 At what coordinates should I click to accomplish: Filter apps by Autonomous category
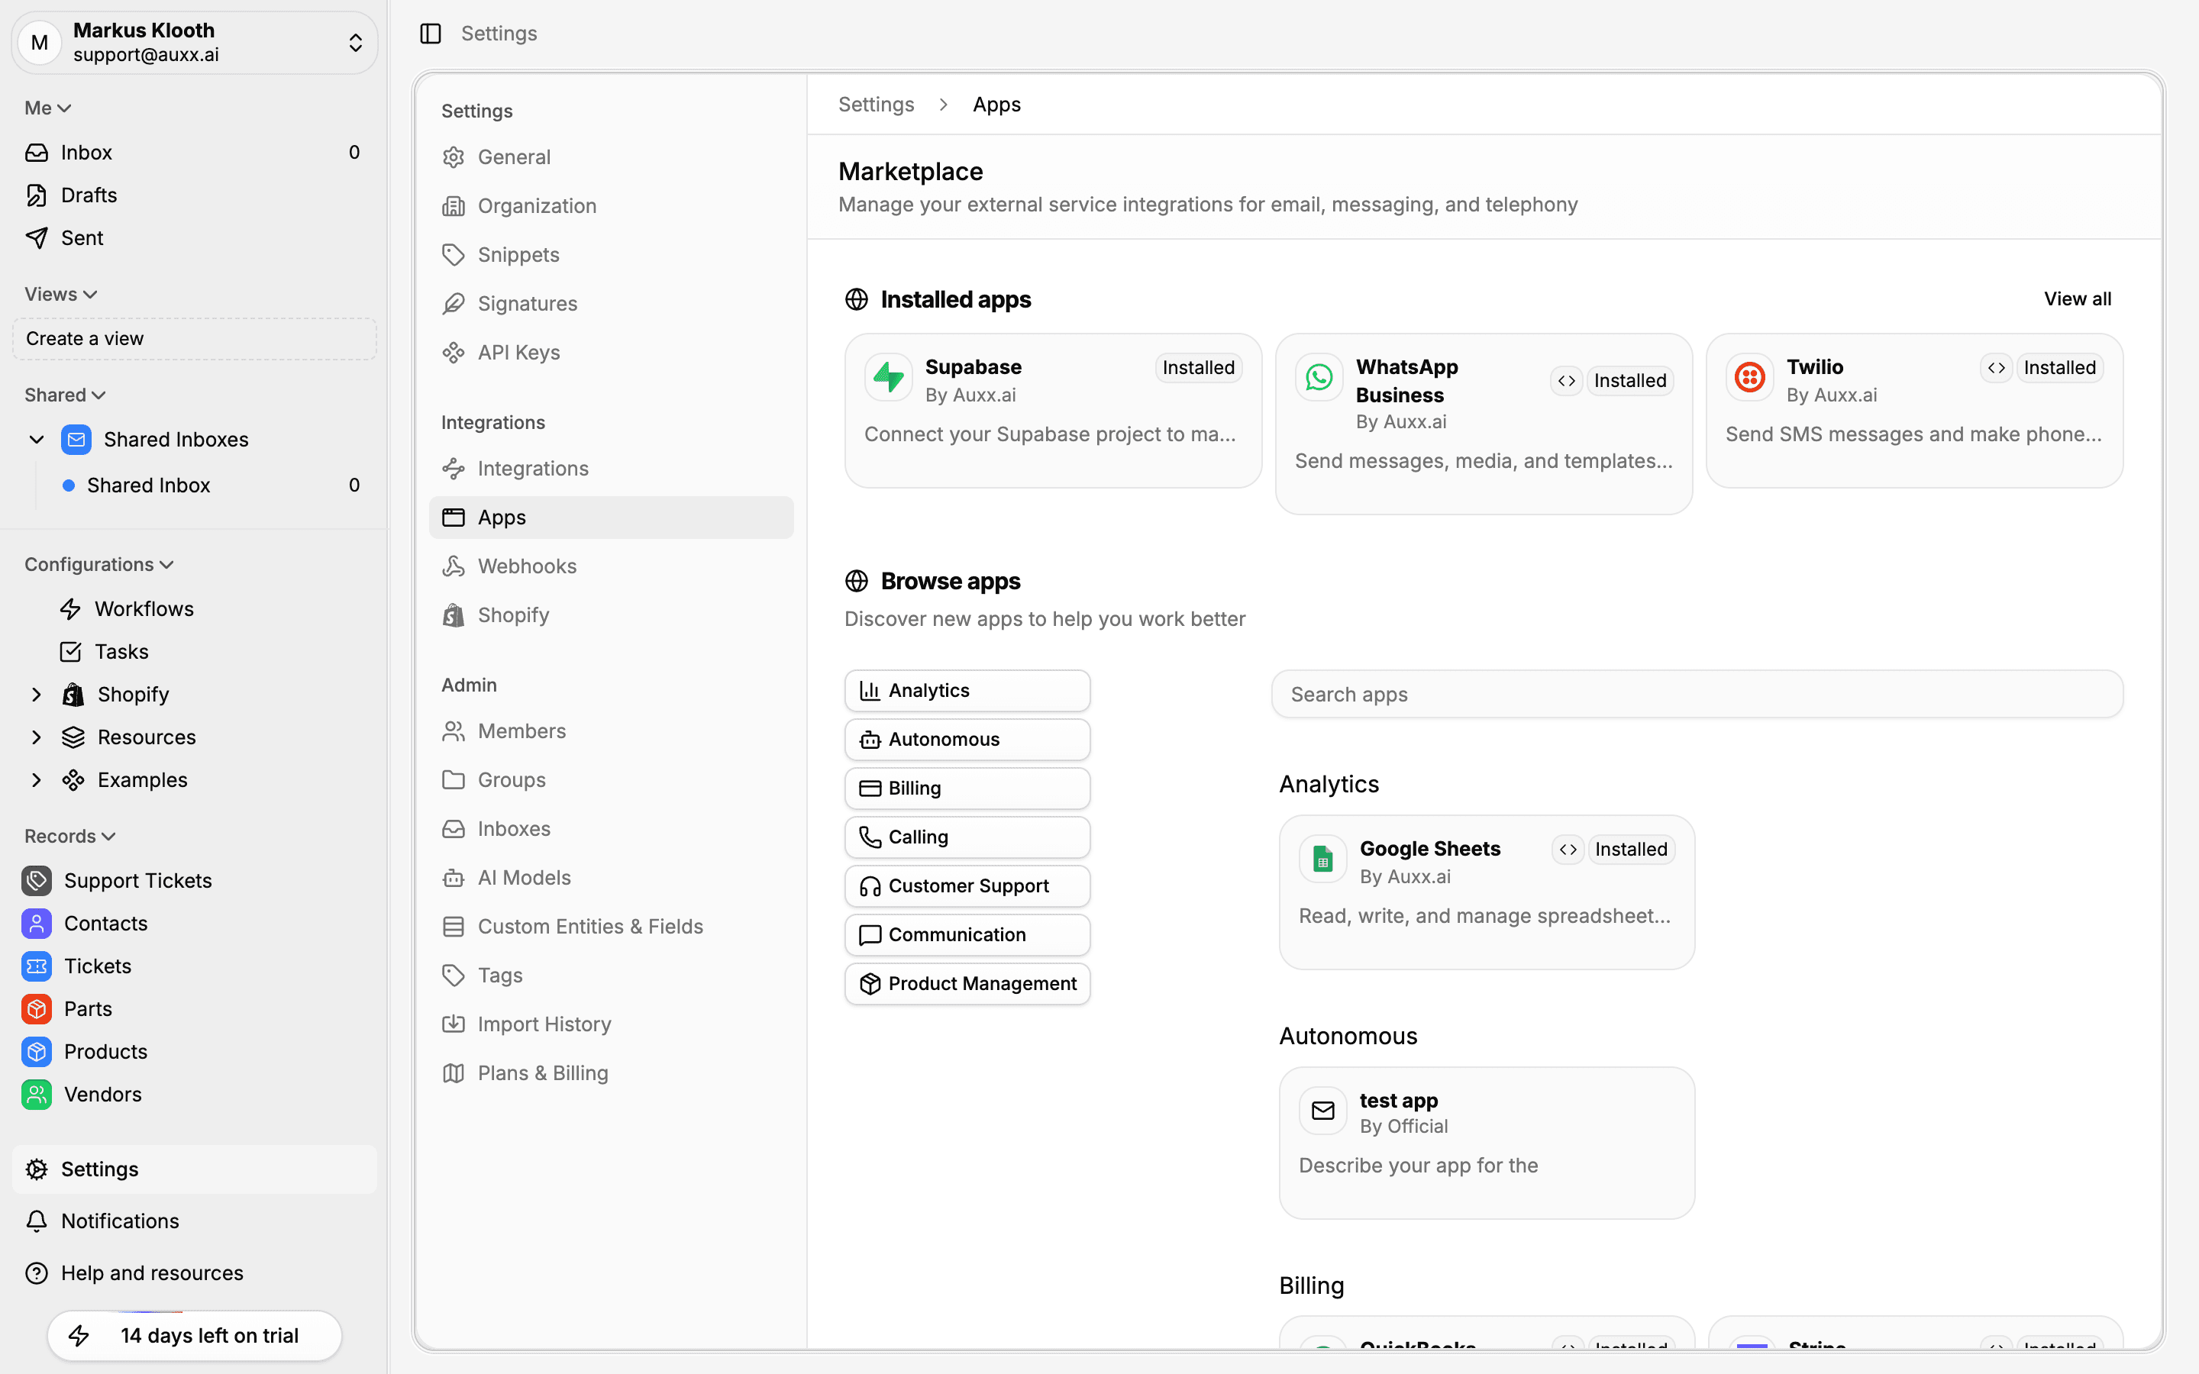coord(967,740)
